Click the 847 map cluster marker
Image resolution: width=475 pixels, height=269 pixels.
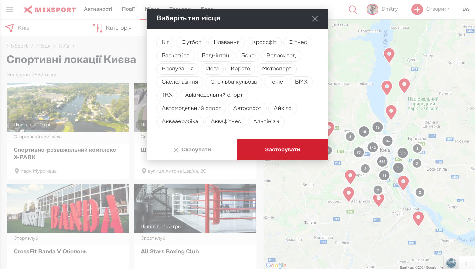387,141
